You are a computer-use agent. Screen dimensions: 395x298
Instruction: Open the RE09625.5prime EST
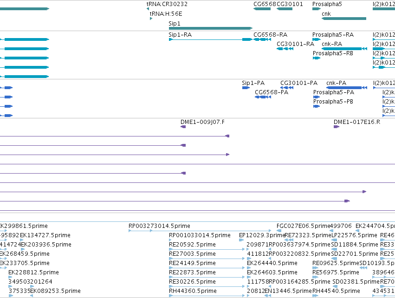click(315, 268)
